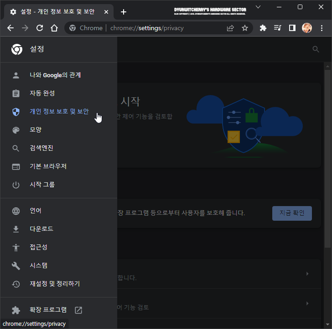Click the Chrome logo beside 설정
332x329 pixels.
click(17, 49)
